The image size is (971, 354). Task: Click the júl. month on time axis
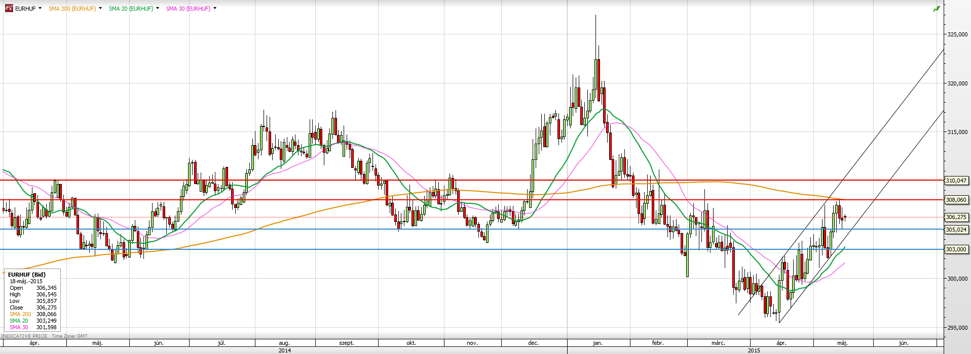pyautogui.click(x=221, y=343)
